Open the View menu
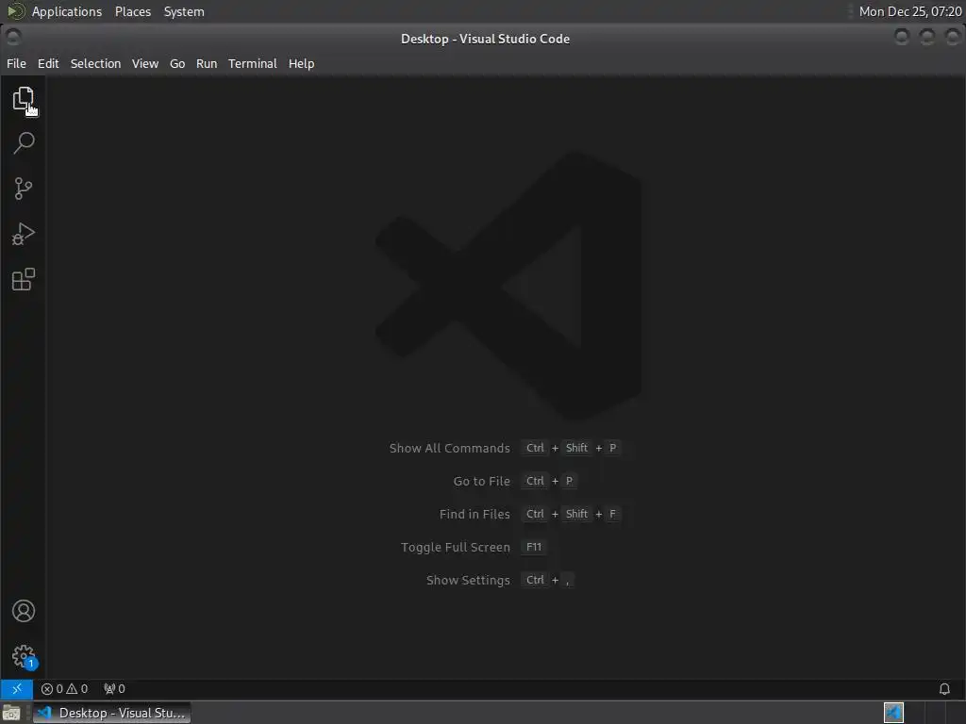The height and width of the screenshot is (724, 966). [x=144, y=63]
